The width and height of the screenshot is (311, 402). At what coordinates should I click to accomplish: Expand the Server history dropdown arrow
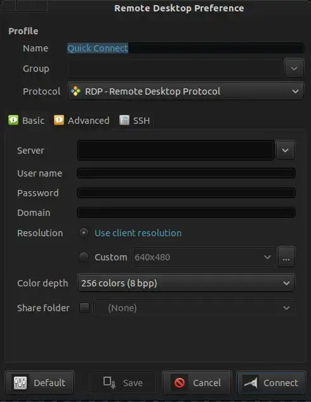285,151
